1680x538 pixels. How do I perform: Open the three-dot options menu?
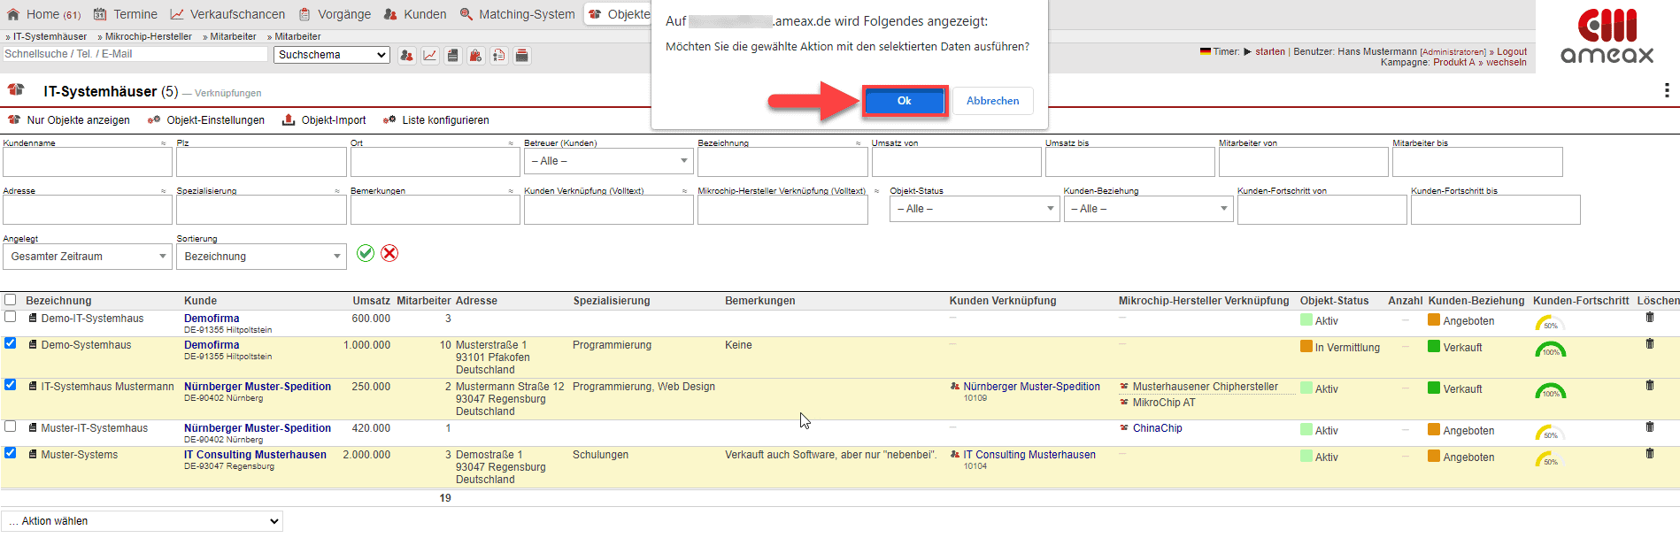pos(1667,90)
